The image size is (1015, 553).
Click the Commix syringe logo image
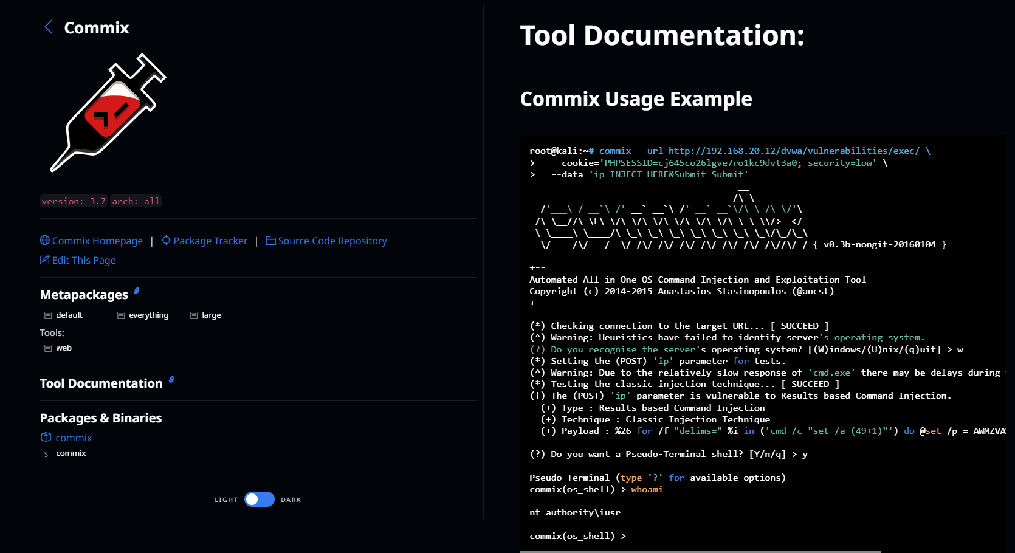click(106, 115)
